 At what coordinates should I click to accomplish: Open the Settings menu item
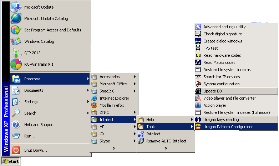pos(50,102)
